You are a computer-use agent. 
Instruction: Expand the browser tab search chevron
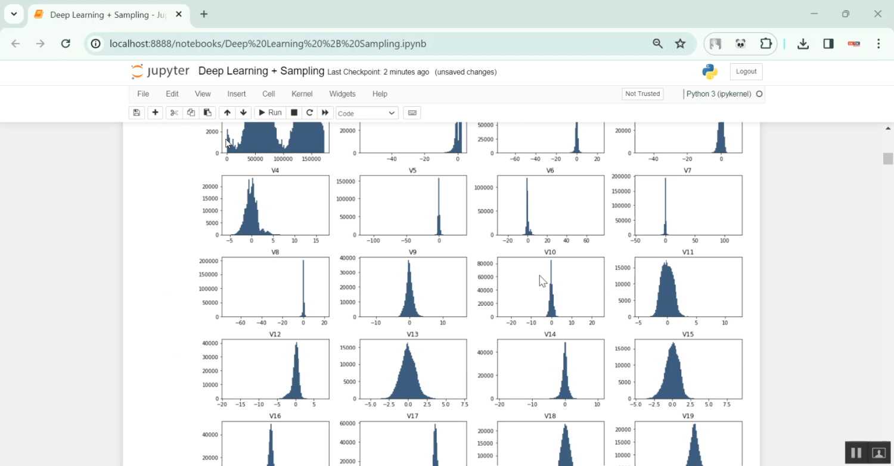pyautogui.click(x=14, y=14)
